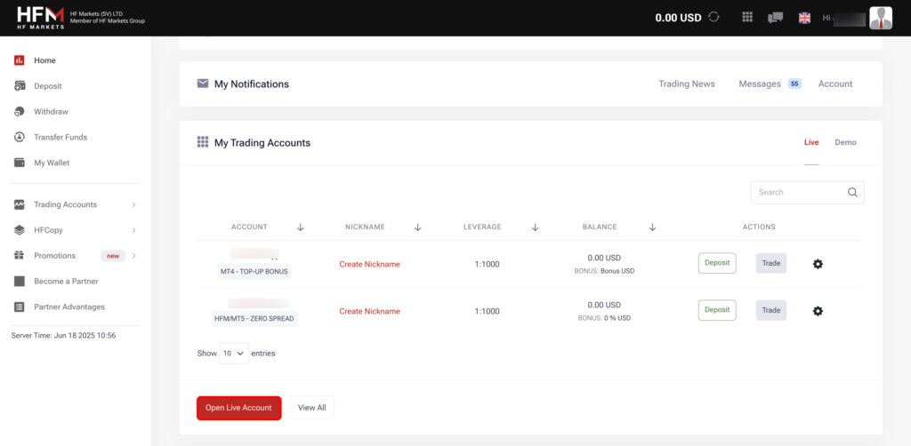Image resolution: width=911 pixels, height=446 pixels.
Task: Switch to the Demo accounts tab
Action: click(x=845, y=142)
